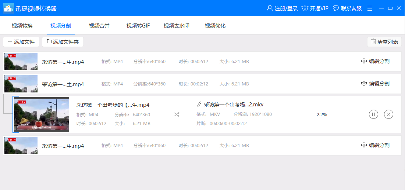Viewport: 405px width, 190px height.
Task: Switch to the 视频转换 tab
Action: [22, 26]
